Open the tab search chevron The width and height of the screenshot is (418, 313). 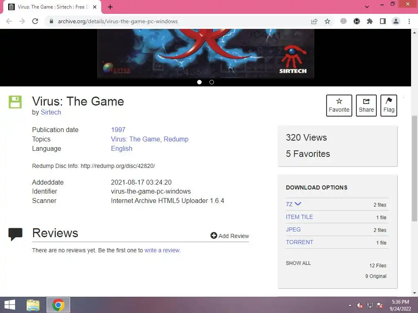click(367, 7)
